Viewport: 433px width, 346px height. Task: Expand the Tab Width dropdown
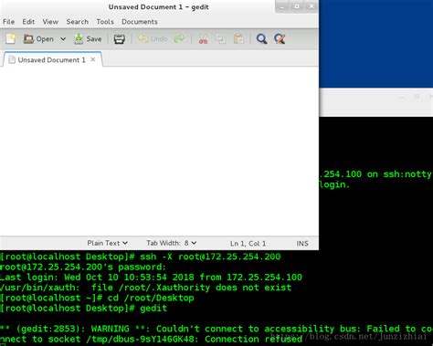(171, 243)
